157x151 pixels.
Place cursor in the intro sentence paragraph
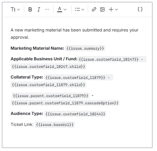point(75,34)
